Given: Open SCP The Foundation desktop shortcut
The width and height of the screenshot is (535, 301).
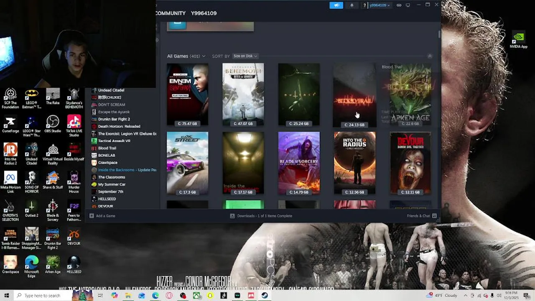Looking at the screenshot, I should 10,99.
